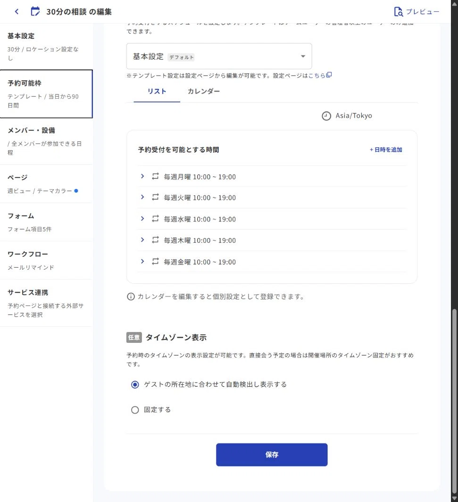Image resolution: width=458 pixels, height=502 pixels.
Task: Open メンバー・設備 section in sidebar
Action: (46, 141)
